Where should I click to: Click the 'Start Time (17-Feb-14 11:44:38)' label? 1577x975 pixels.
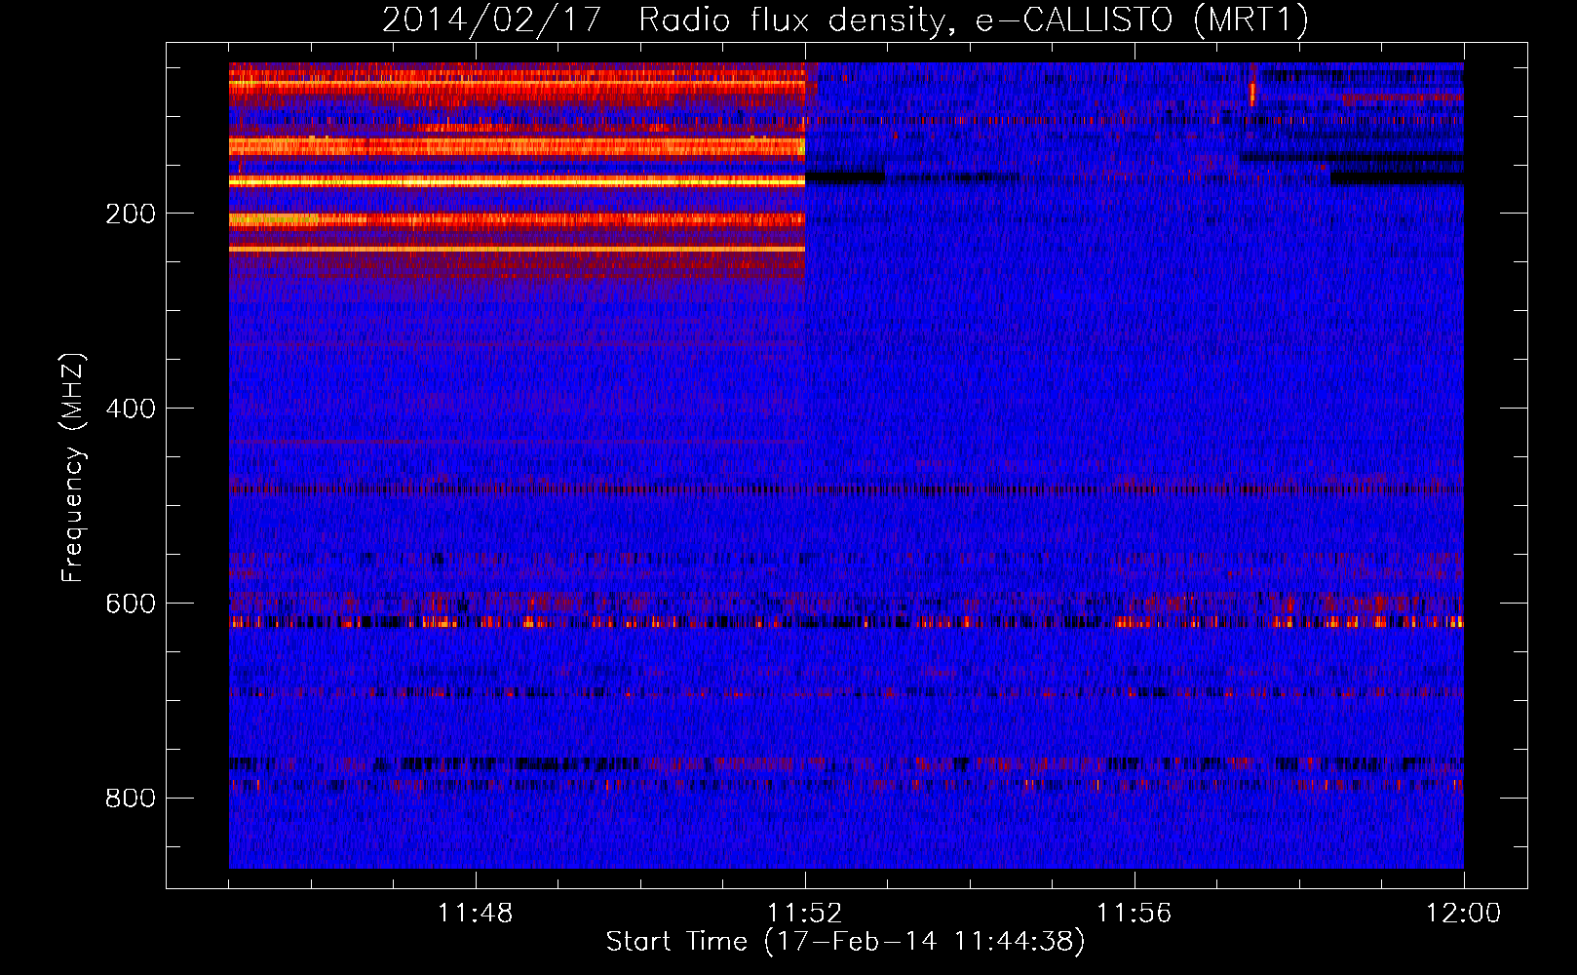pyautogui.click(x=845, y=942)
